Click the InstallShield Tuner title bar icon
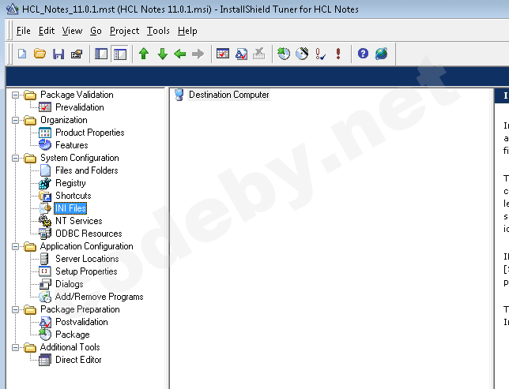The height and width of the screenshot is (389, 509). click(13, 9)
